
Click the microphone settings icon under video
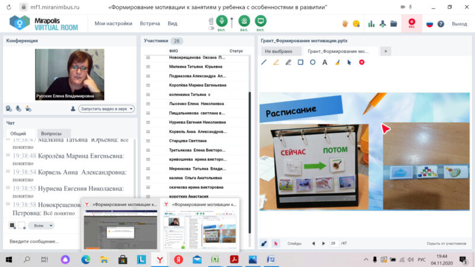point(18,109)
